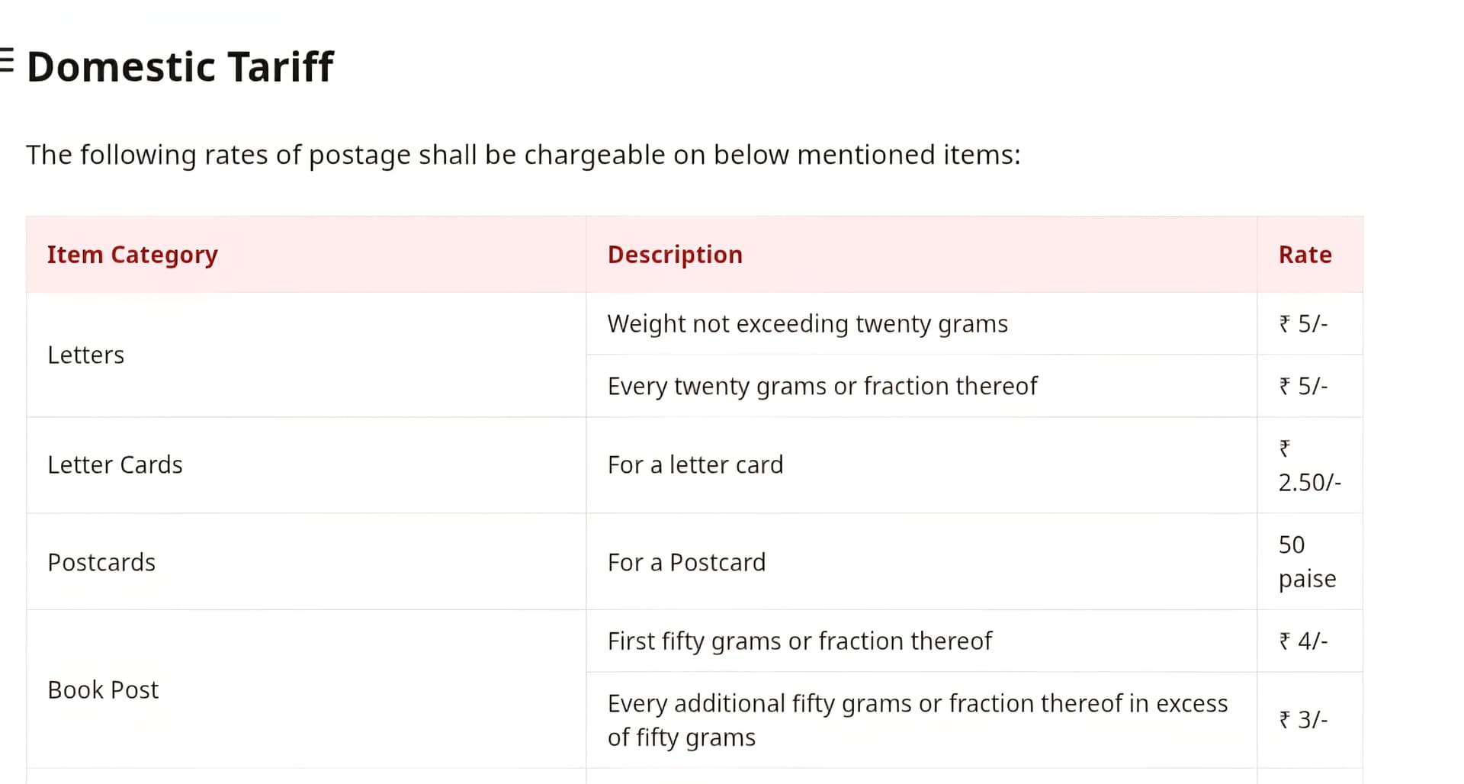
Task: Click the Domestic Tariff heading
Action: [180, 67]
